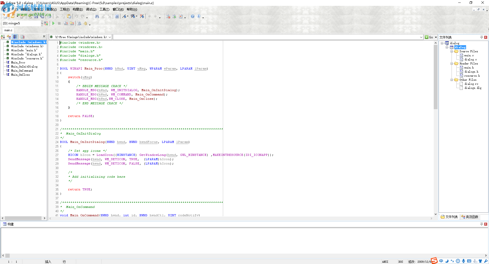
Task: Click the Debug/Release switch icon
Action: [46, 23]
